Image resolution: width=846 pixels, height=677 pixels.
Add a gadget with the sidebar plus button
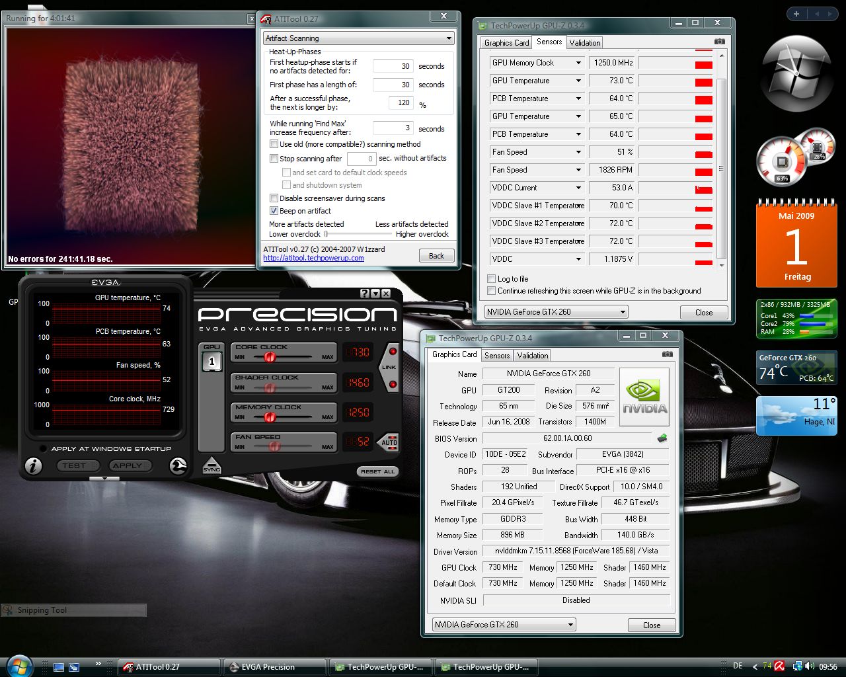pos(796,14)
